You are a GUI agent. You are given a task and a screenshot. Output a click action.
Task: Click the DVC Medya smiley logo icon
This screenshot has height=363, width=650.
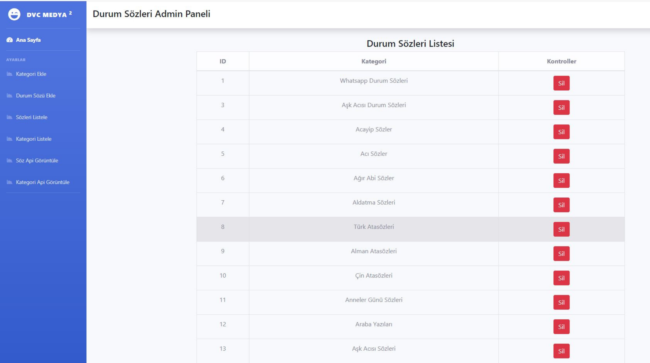point(14,14)
